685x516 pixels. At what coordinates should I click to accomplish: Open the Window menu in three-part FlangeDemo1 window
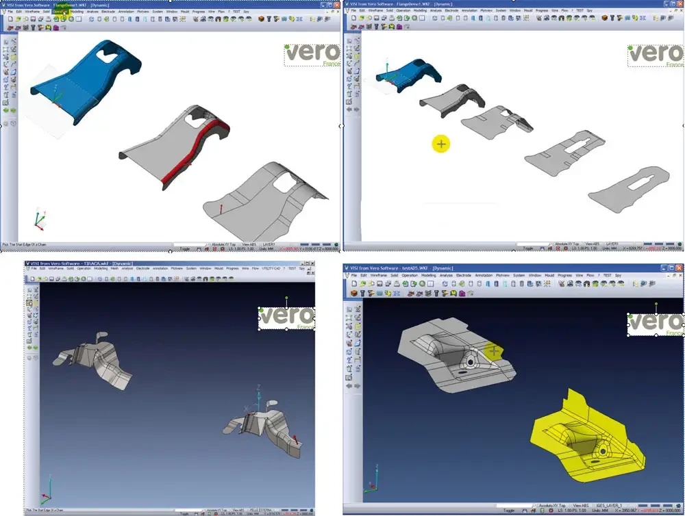172,12
